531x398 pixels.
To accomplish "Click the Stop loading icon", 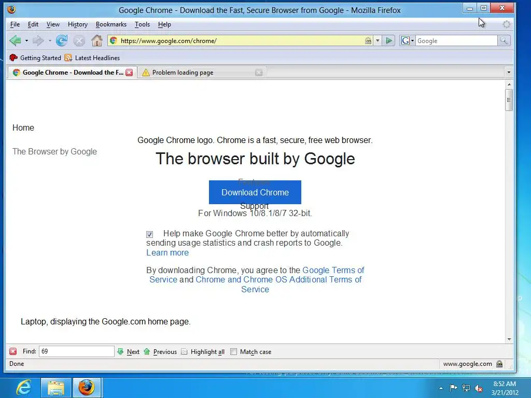I will coord(79,41).
